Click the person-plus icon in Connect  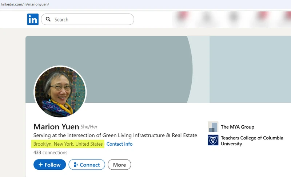coord(76,165)
